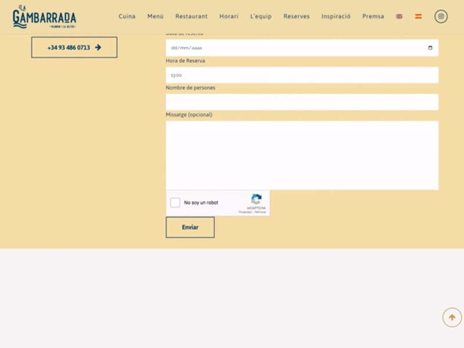Open the restaurant's Instagram profile icon

tap(441, 16)
